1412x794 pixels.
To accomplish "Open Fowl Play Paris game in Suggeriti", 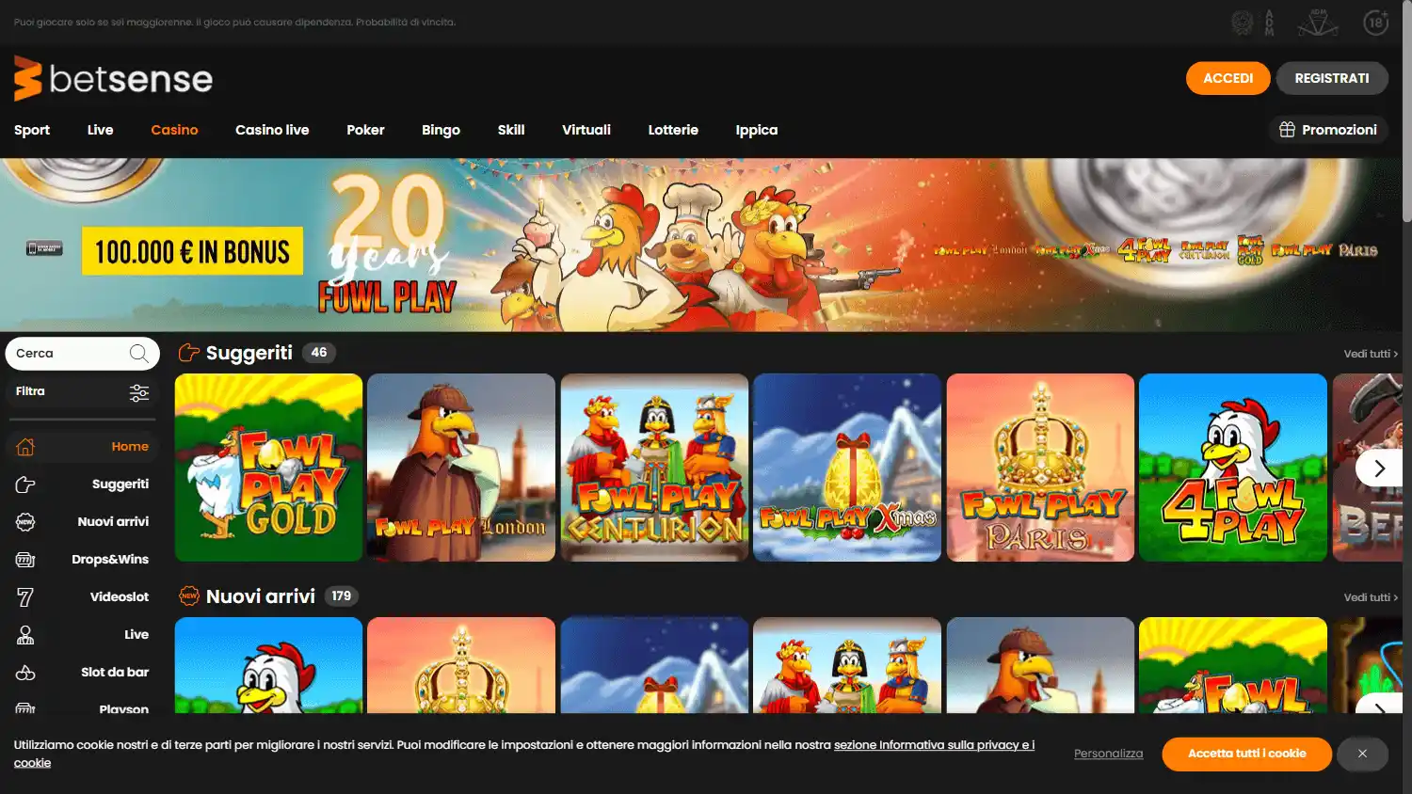I will pos(1040,468).
